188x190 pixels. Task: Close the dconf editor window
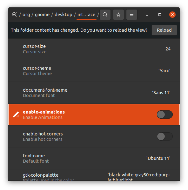point(172,15)
